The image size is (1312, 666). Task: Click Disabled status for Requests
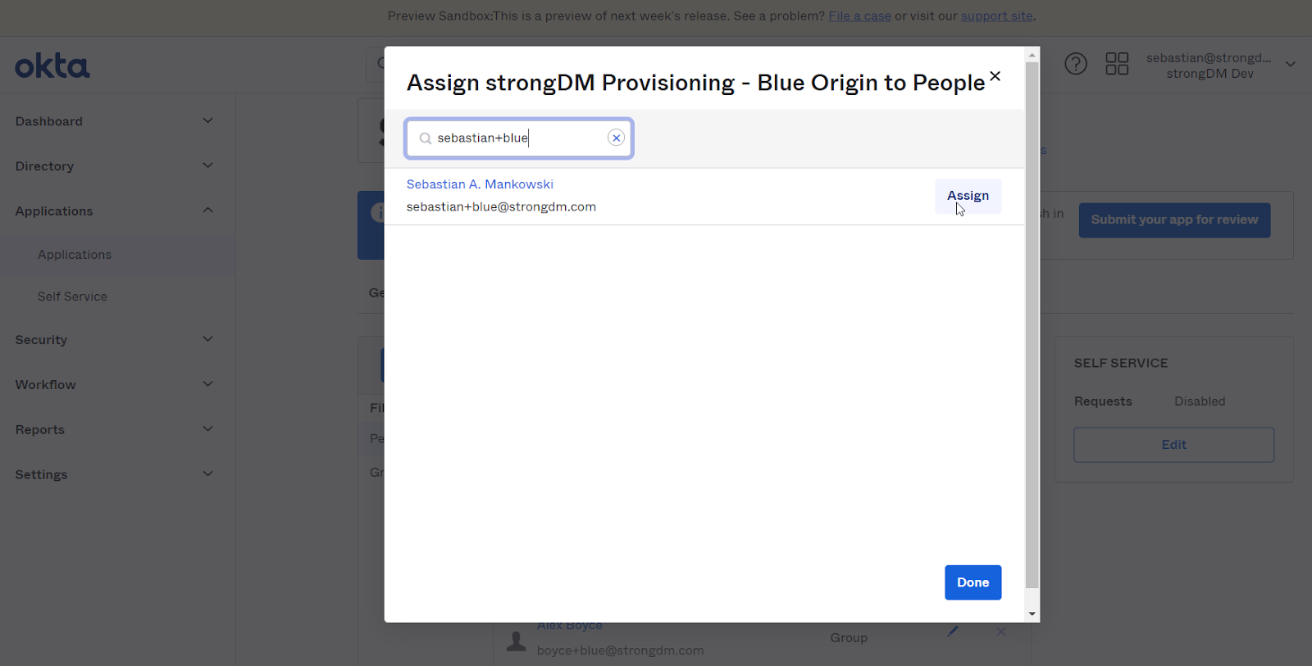point(1200,401)
